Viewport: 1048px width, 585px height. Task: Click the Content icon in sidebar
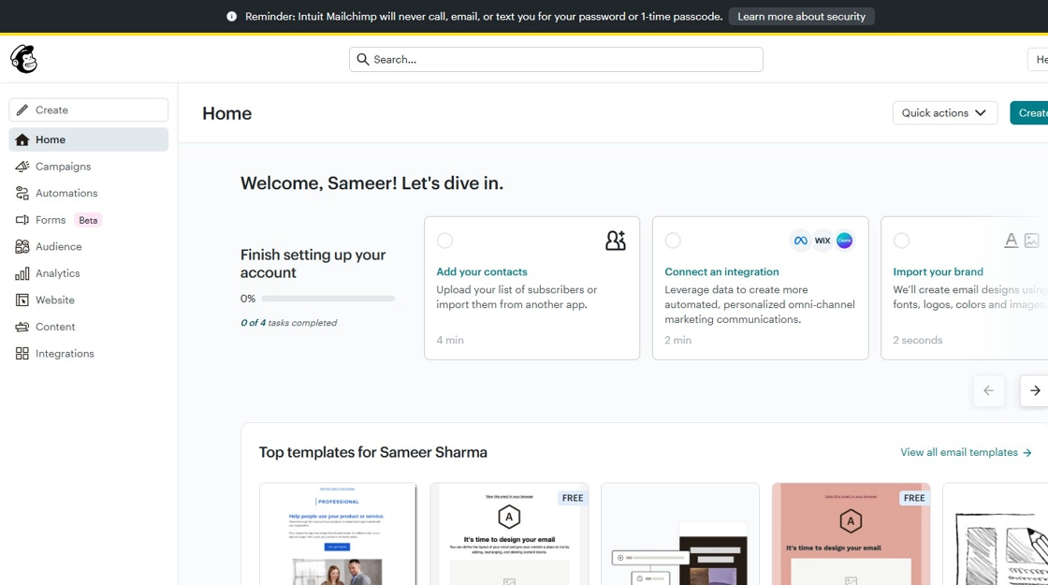coord(22,327)
